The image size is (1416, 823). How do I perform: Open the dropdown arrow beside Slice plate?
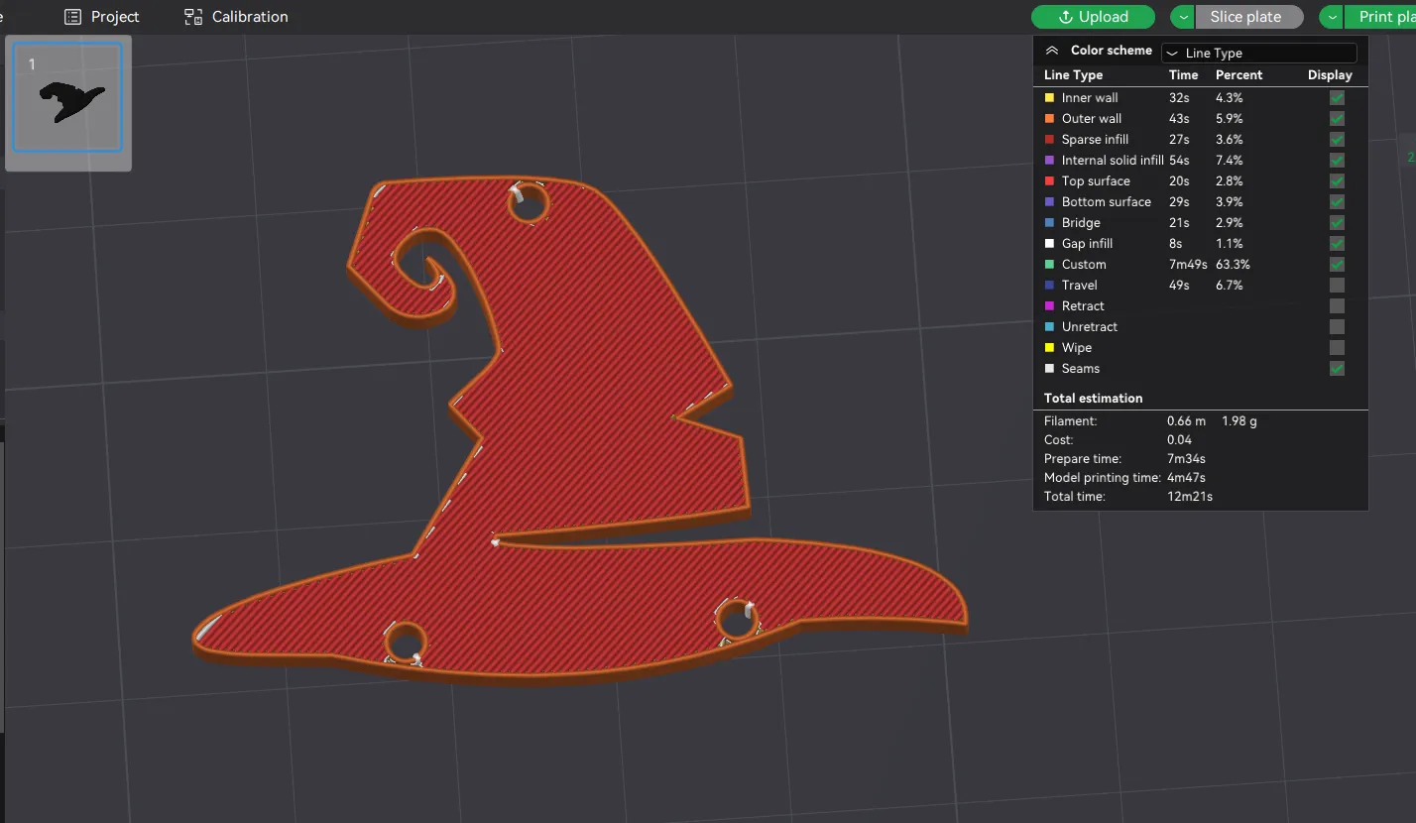tap(1183, 17)
